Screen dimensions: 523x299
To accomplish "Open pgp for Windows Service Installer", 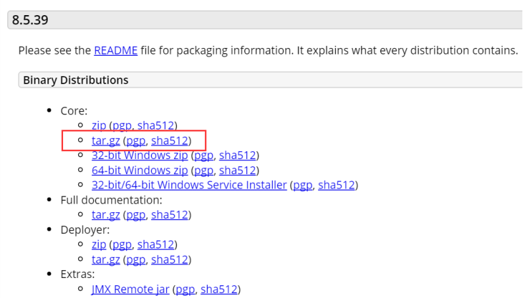I will [303, 185].
